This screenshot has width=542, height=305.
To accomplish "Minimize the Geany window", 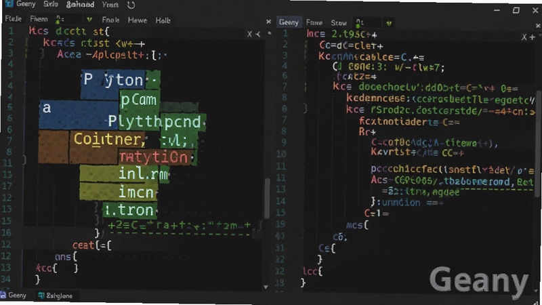I will click(497, 10).
